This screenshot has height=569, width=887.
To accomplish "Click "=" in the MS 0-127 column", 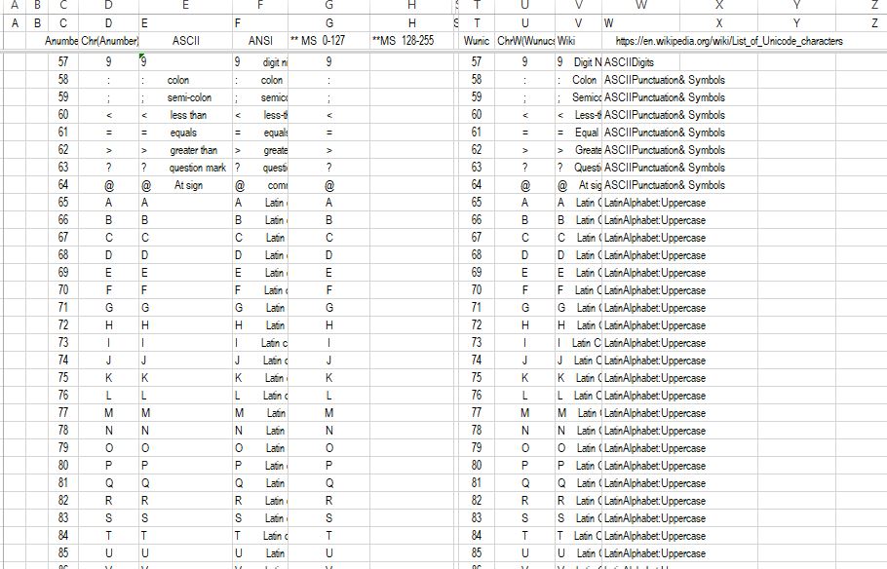I will pyautogui.click(x=329, y=133).
